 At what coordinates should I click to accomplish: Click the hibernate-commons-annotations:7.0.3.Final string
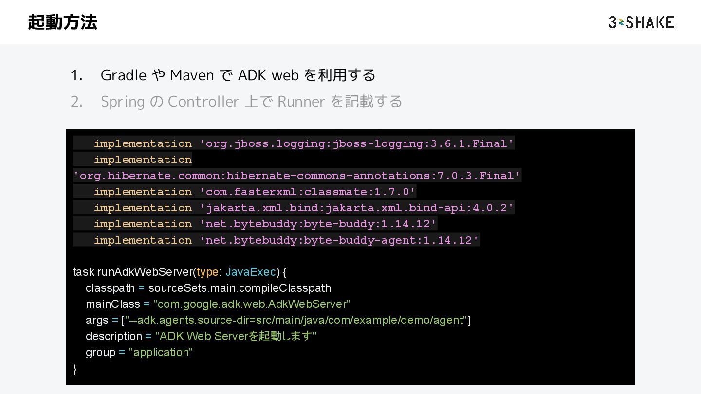tap(297, 176)
